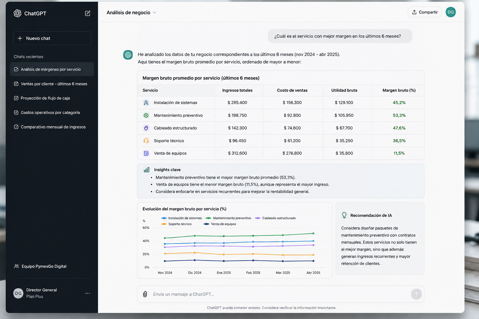Click the 11,5% margin value

tap(399, 153)
